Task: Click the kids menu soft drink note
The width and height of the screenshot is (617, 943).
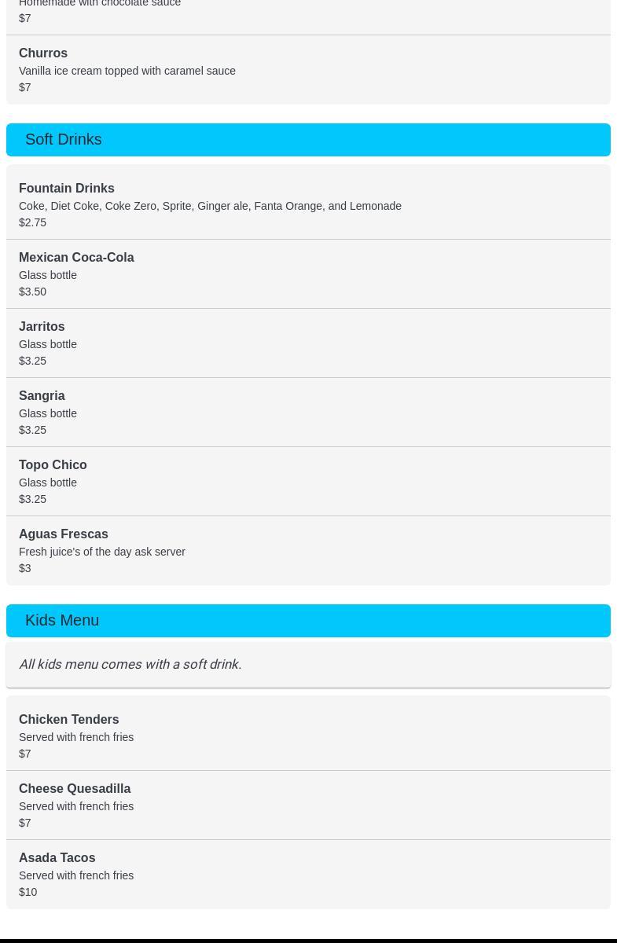Action: (x=130, y=665)
